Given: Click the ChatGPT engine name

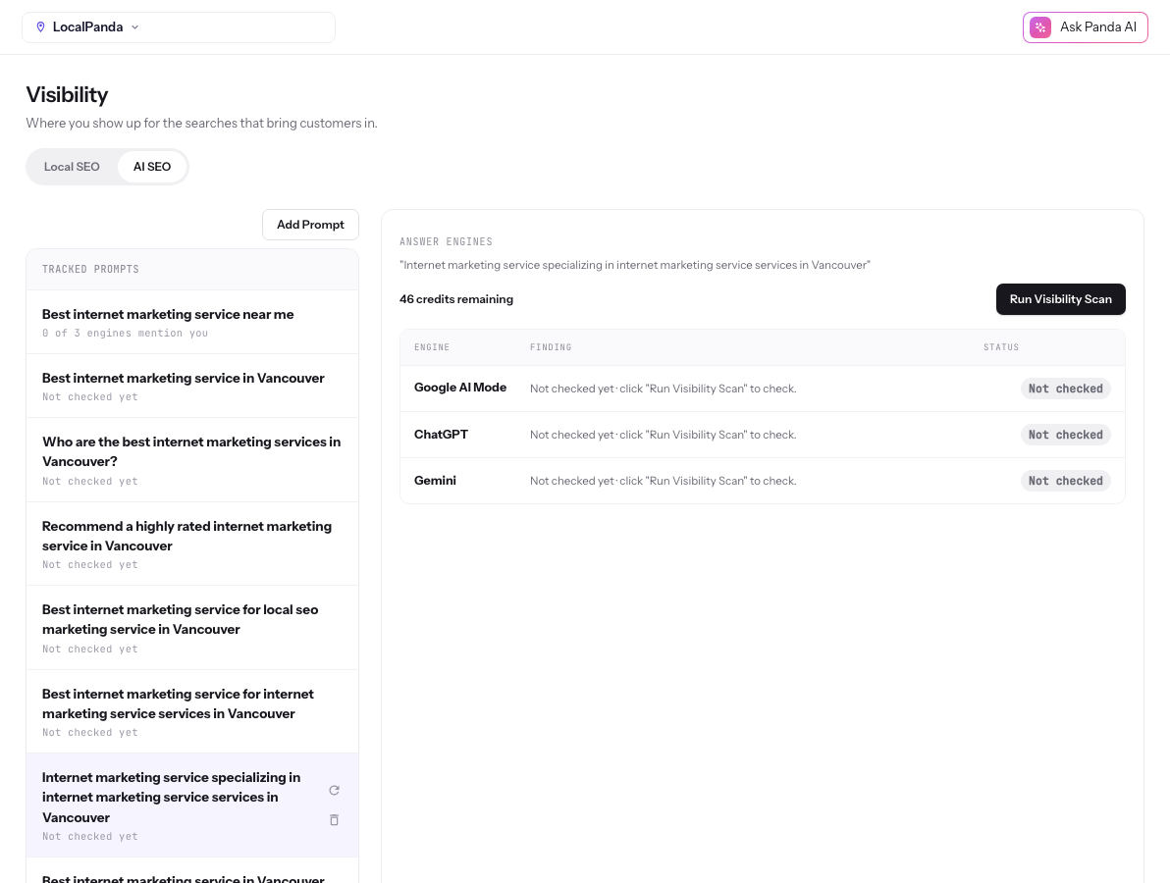Looking at the screenshot, I should 441,434.
